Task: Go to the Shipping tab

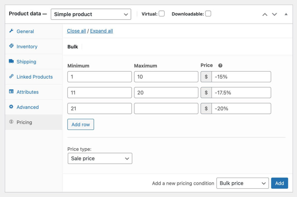Action: [x=34, y=62]
